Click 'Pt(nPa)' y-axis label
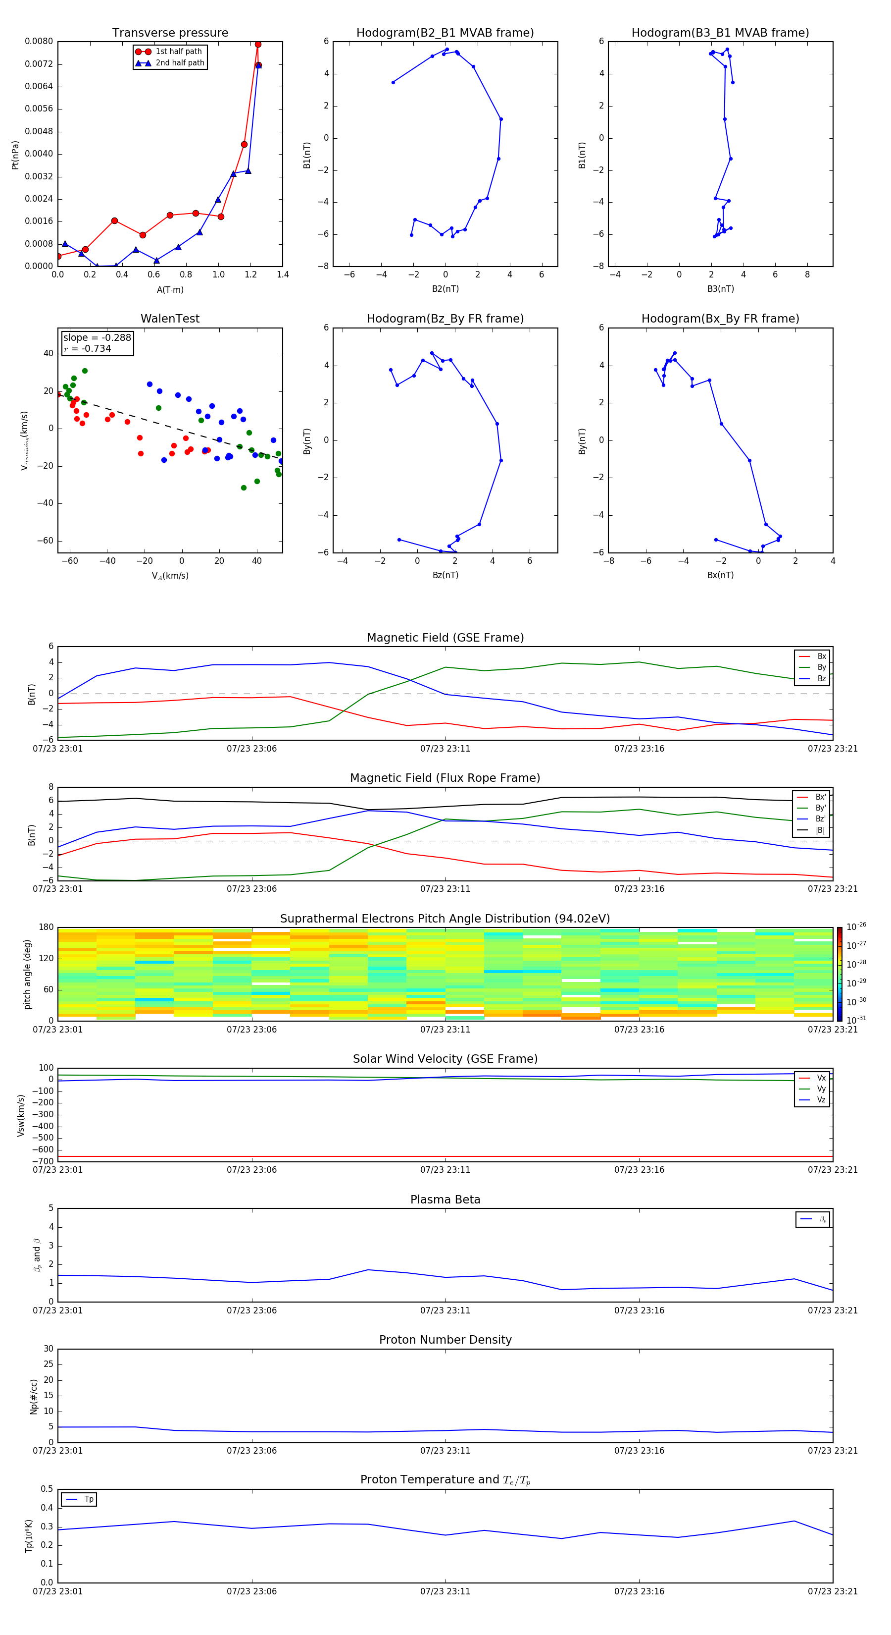The image size is (891, 1635). 15,155
